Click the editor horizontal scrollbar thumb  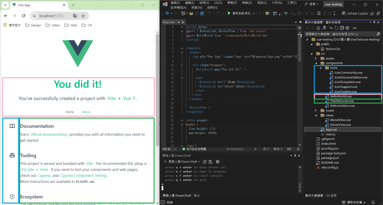coord(236,149)
